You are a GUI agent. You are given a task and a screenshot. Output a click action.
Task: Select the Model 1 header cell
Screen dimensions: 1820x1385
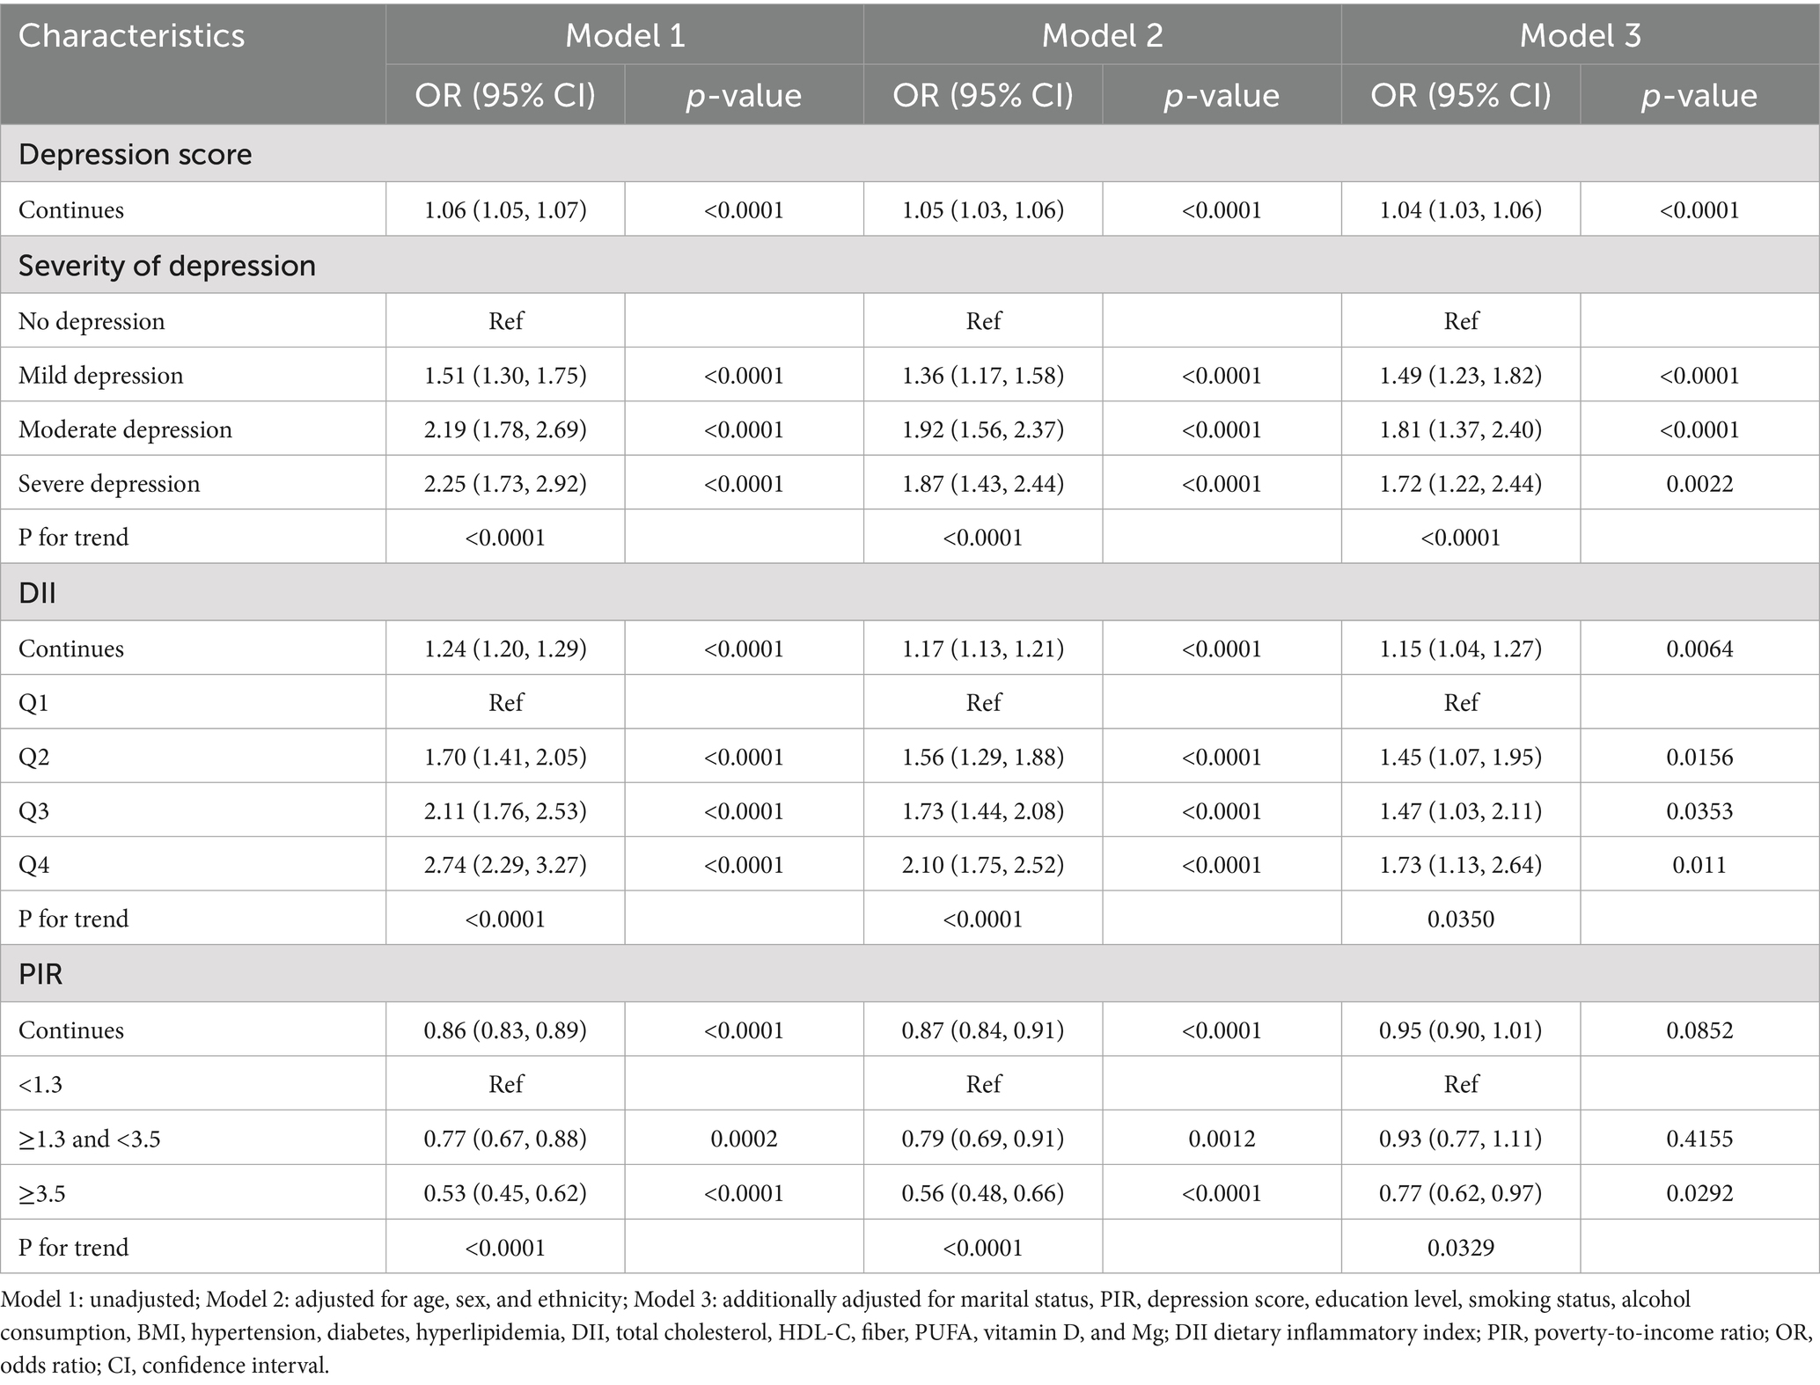[x=625, y=34]
